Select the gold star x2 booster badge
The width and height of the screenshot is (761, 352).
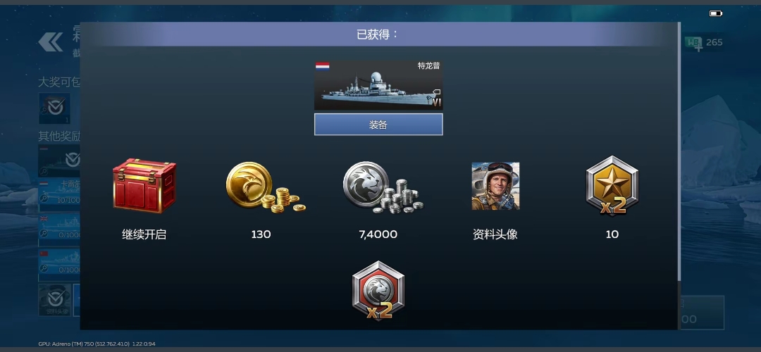(612, 186)
